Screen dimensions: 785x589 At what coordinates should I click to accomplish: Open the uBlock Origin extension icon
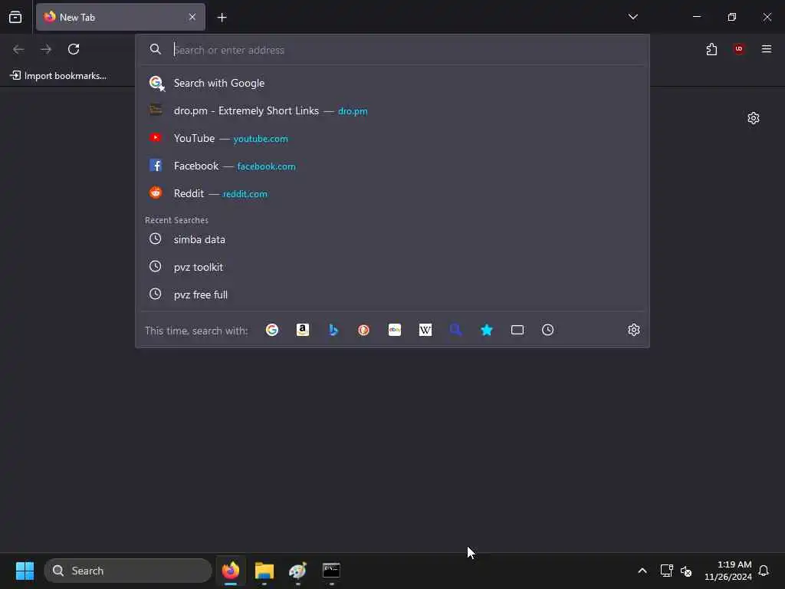tap(739, 48)
